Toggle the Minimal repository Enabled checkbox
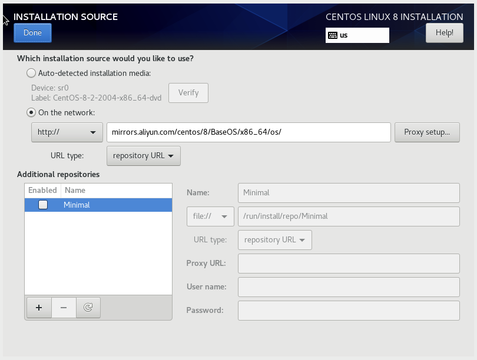The height and width of the screenshot is (360, 477). 43,205
